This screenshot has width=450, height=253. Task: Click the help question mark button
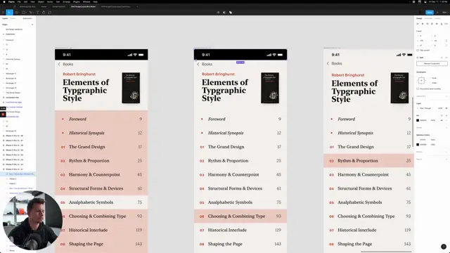[444, 247]
